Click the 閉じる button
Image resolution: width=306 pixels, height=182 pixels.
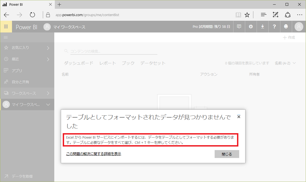(227, 154)
